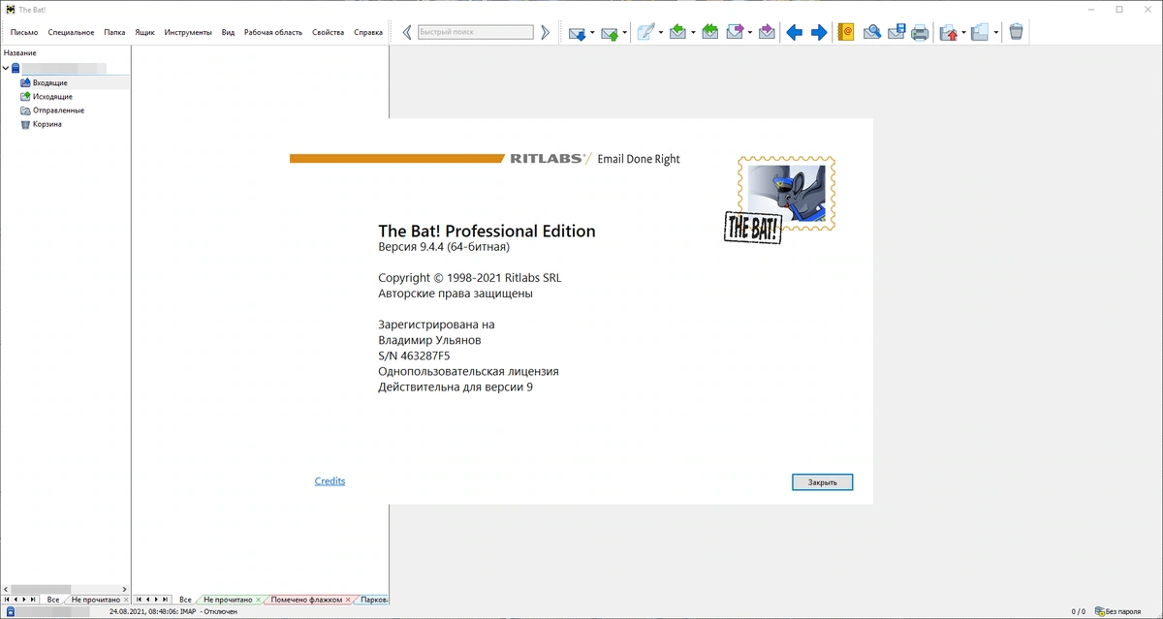Click quick search next chevron

pyautogui.click(x=545, y=32)
